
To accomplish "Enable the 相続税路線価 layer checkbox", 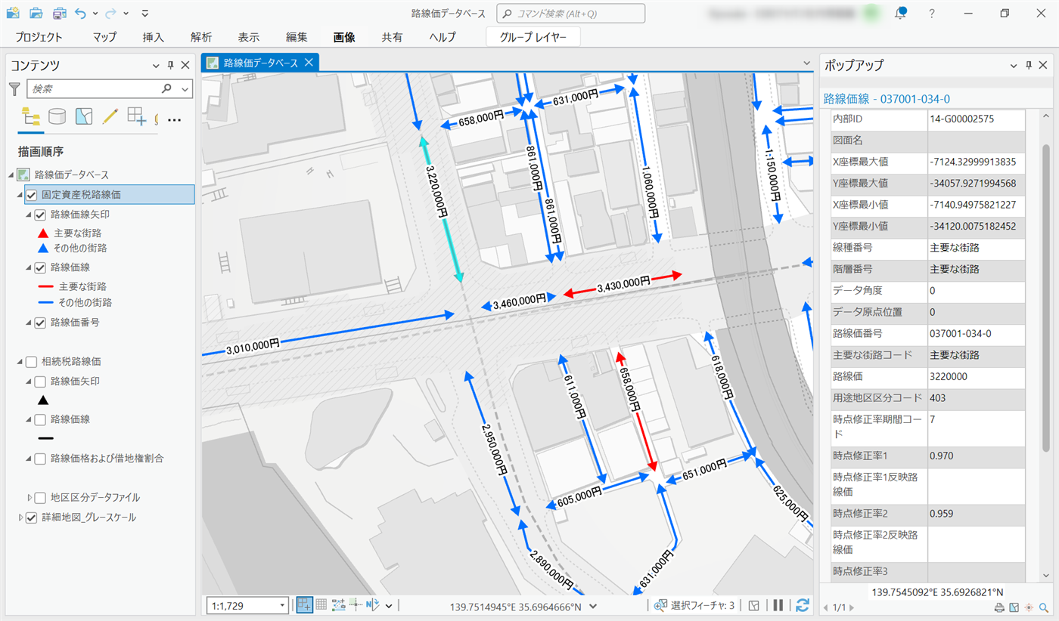I will point(32,362).
